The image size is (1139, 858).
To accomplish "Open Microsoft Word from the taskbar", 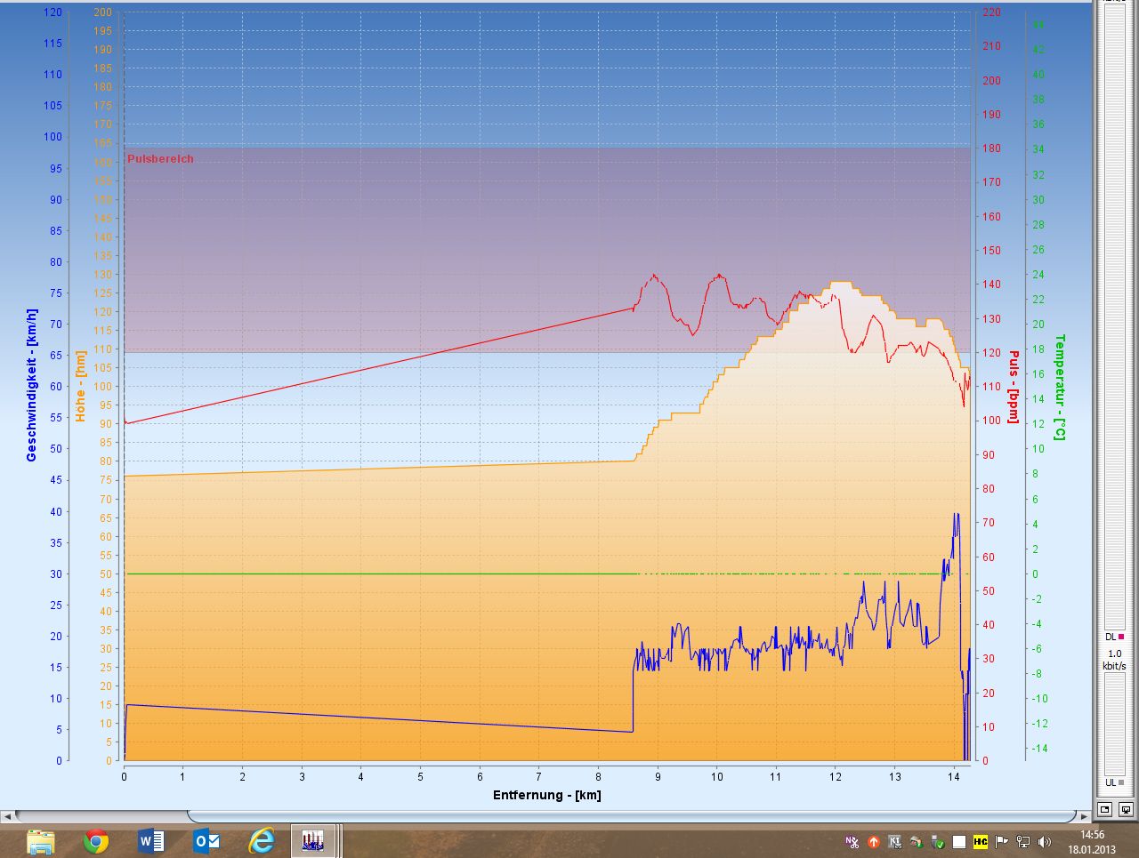I will tap(151, 840).
